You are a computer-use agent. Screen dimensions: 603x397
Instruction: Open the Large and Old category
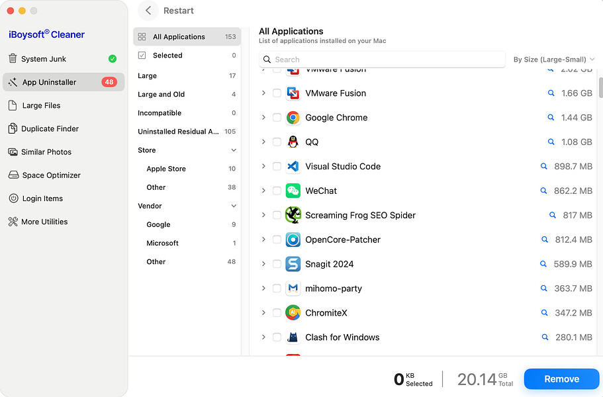[x=187, y=94]
